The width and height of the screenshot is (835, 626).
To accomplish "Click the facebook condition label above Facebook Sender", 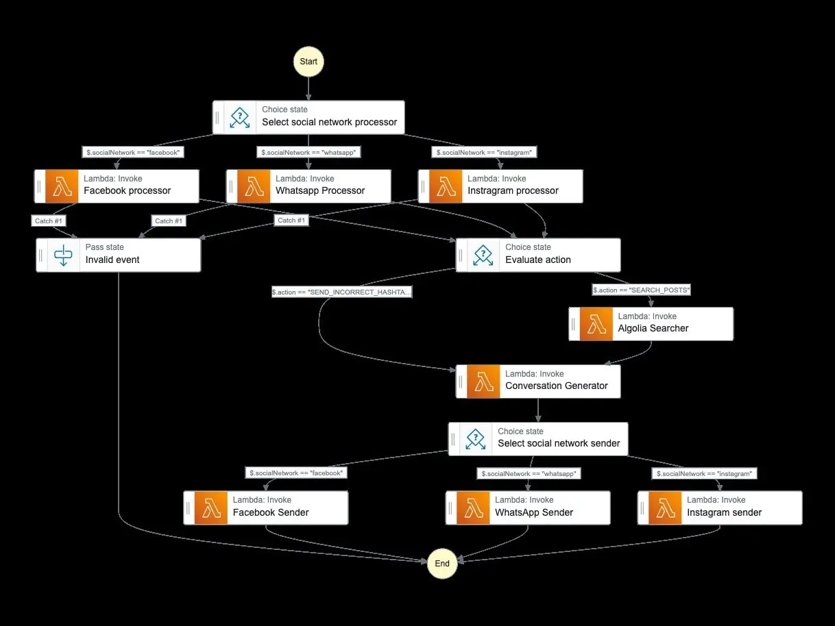I will 296,473.
